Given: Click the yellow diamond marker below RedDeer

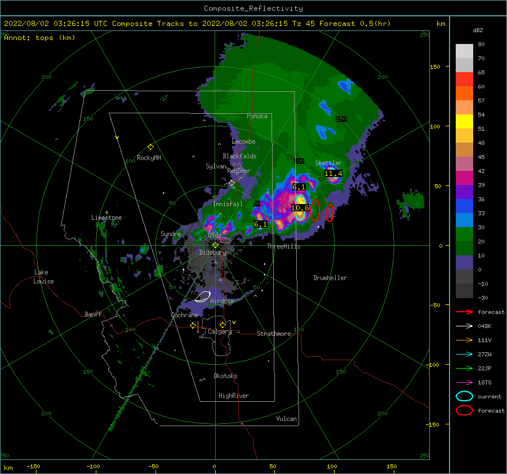Looking at the screenshot, I should pos(232,183).
